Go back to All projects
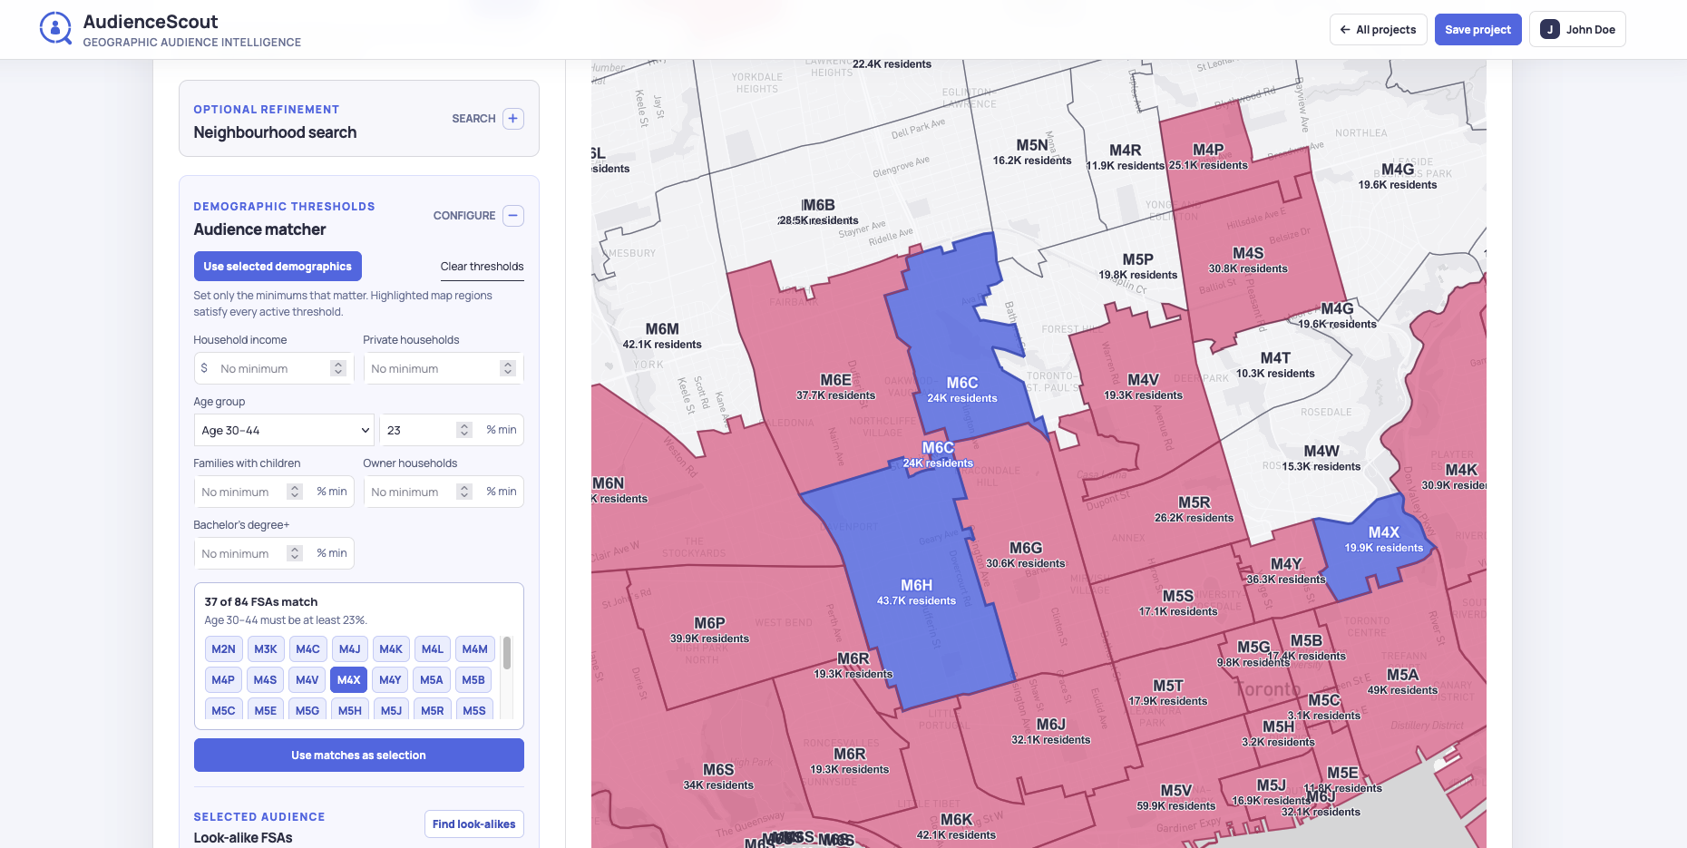This screenshot has width=1687, height=848. [1379, 30]
